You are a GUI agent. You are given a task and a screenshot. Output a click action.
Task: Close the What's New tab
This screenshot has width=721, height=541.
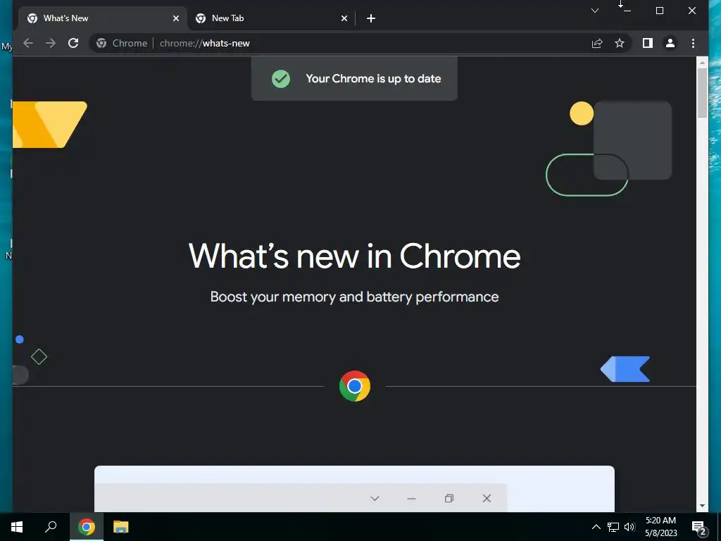tap(175, 18)
